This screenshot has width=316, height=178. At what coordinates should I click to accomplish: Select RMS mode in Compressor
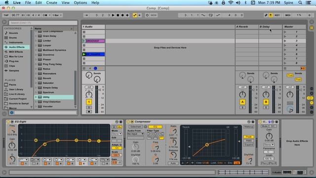(x=249, y=140)
